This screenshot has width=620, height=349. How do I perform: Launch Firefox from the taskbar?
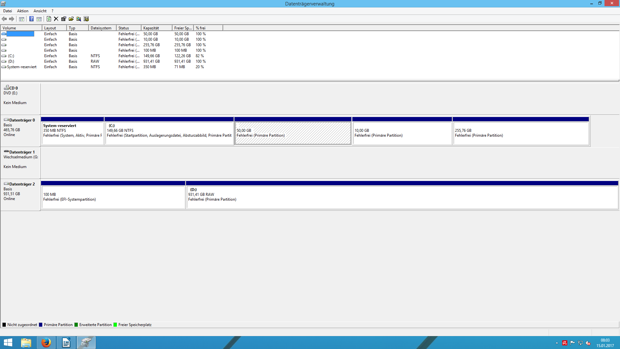point(46,343)
